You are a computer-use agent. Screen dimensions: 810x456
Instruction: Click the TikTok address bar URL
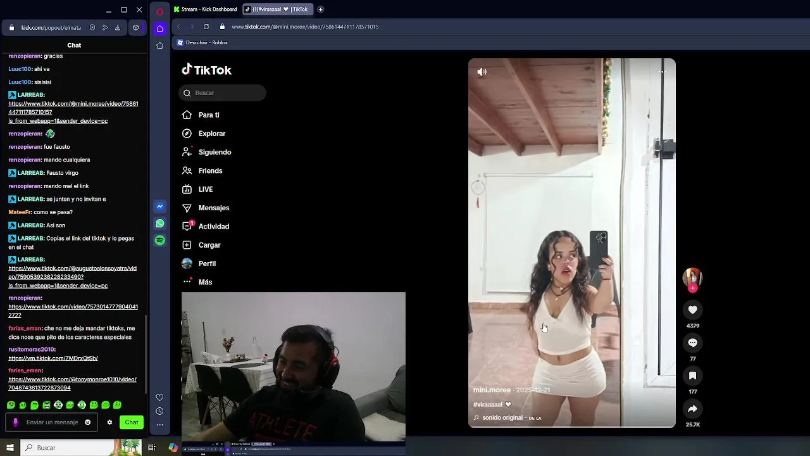(305, 27)
